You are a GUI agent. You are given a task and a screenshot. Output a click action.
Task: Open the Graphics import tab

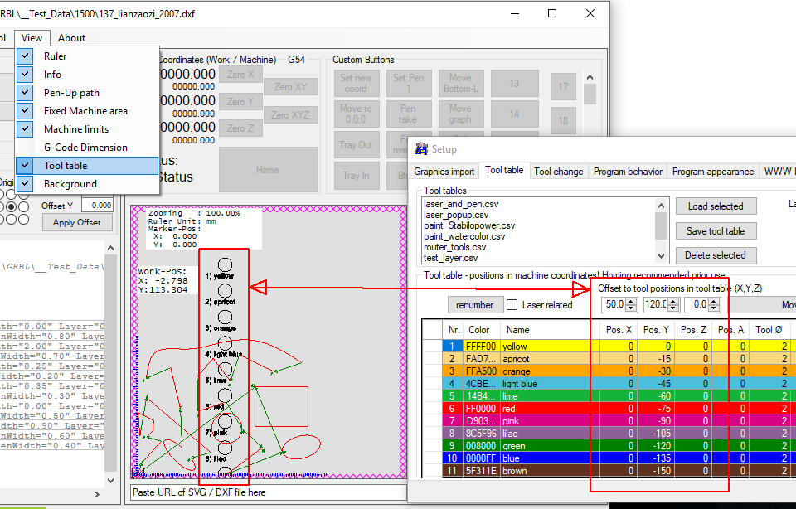[x=444, y=172]
